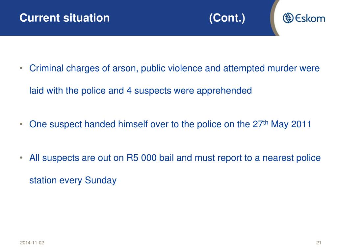Select the 'Criminal charges of arson' line

coord(174,69)
